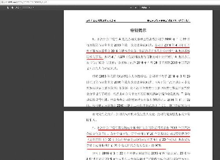This screenshot has width=220, height=160.
Task: Click the heading 特别提示
Action: coord(138,30)
